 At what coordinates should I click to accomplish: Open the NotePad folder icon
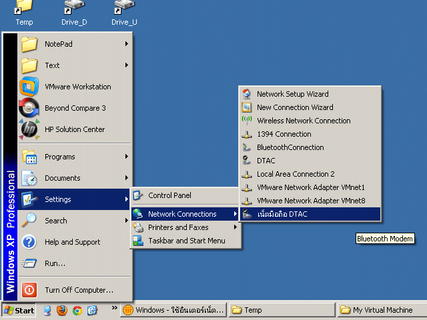[29, 44]
